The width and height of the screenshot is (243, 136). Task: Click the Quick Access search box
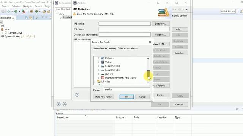(228, 11)
